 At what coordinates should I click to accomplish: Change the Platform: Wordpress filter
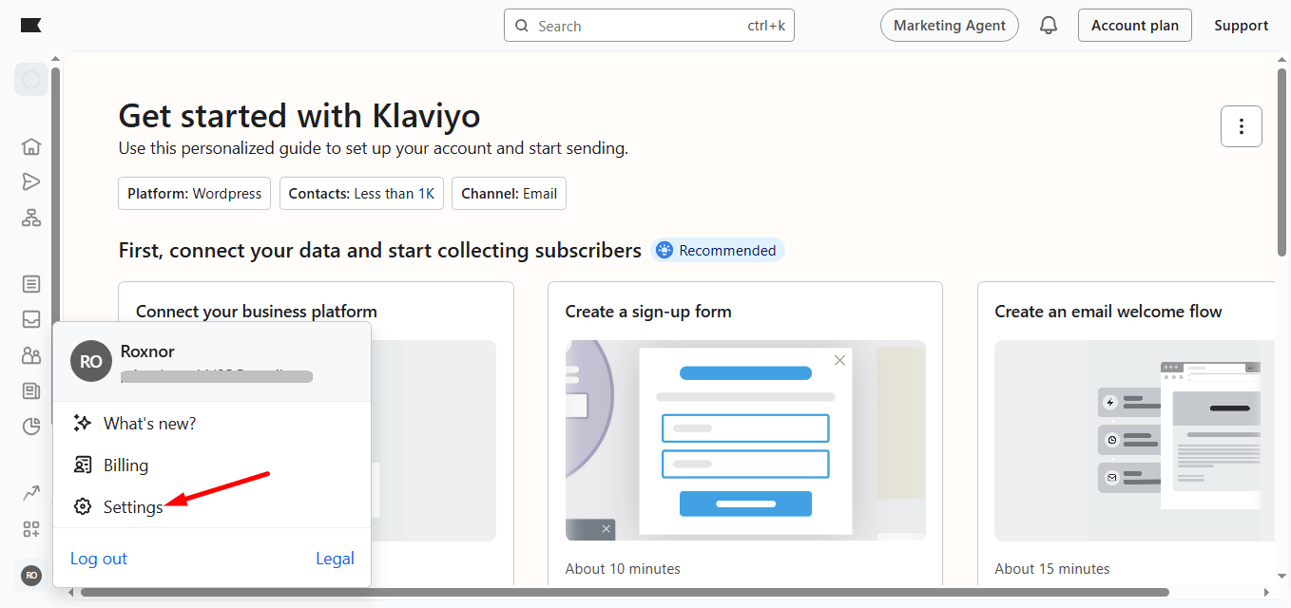point(194,193)
